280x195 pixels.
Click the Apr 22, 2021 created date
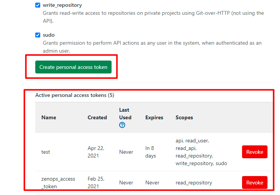point(96,152)
